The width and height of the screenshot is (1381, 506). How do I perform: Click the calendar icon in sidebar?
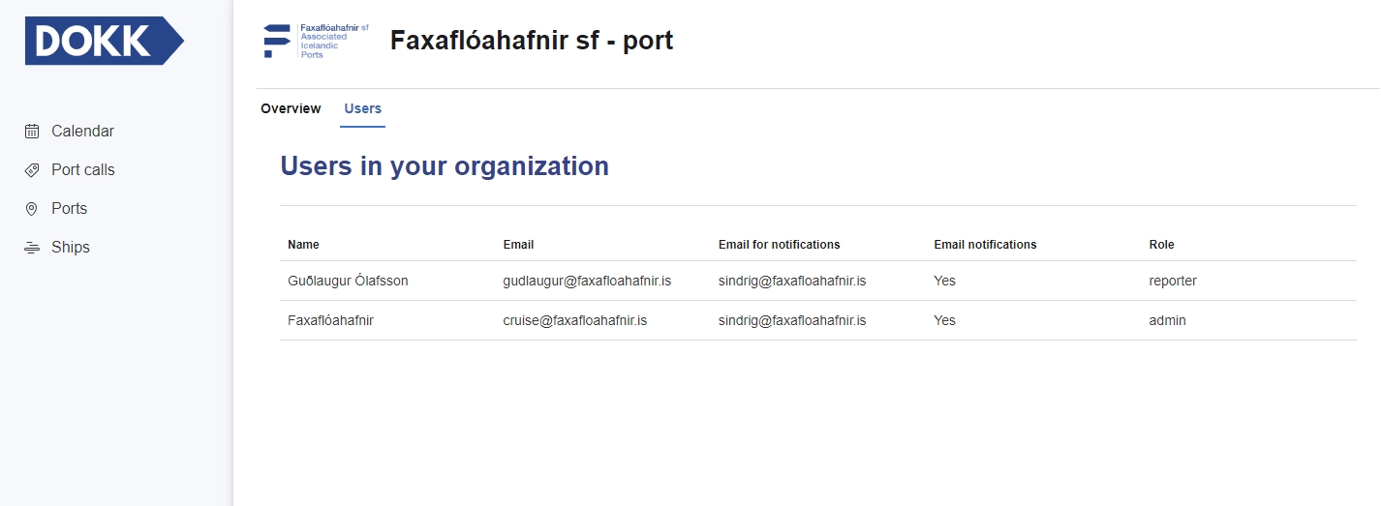(x=32, y=132)
